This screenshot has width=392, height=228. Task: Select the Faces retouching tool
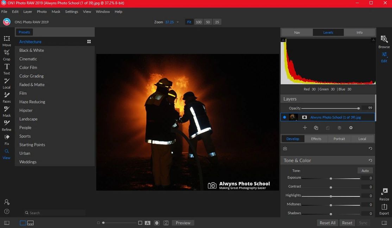pyautogui.click(x=6, y=97)
